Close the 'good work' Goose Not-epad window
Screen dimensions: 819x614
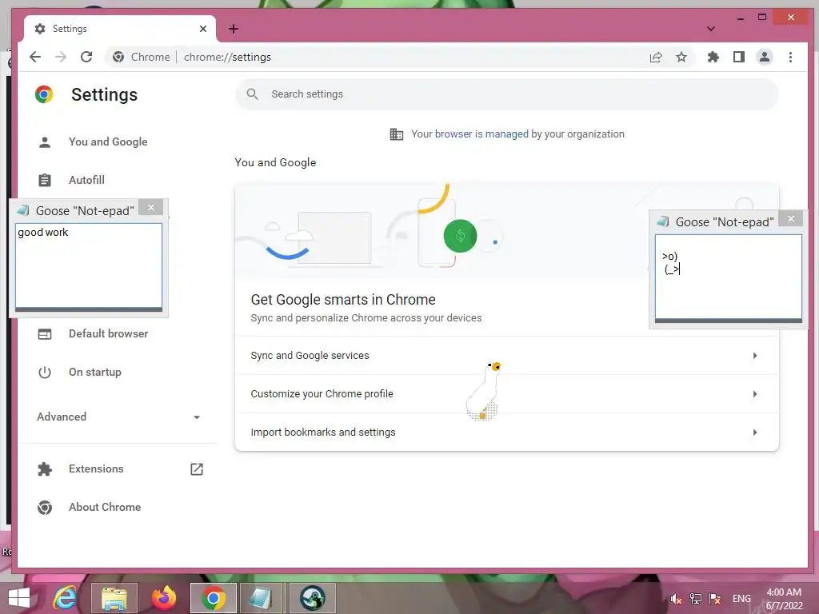[x=151, y=207]
